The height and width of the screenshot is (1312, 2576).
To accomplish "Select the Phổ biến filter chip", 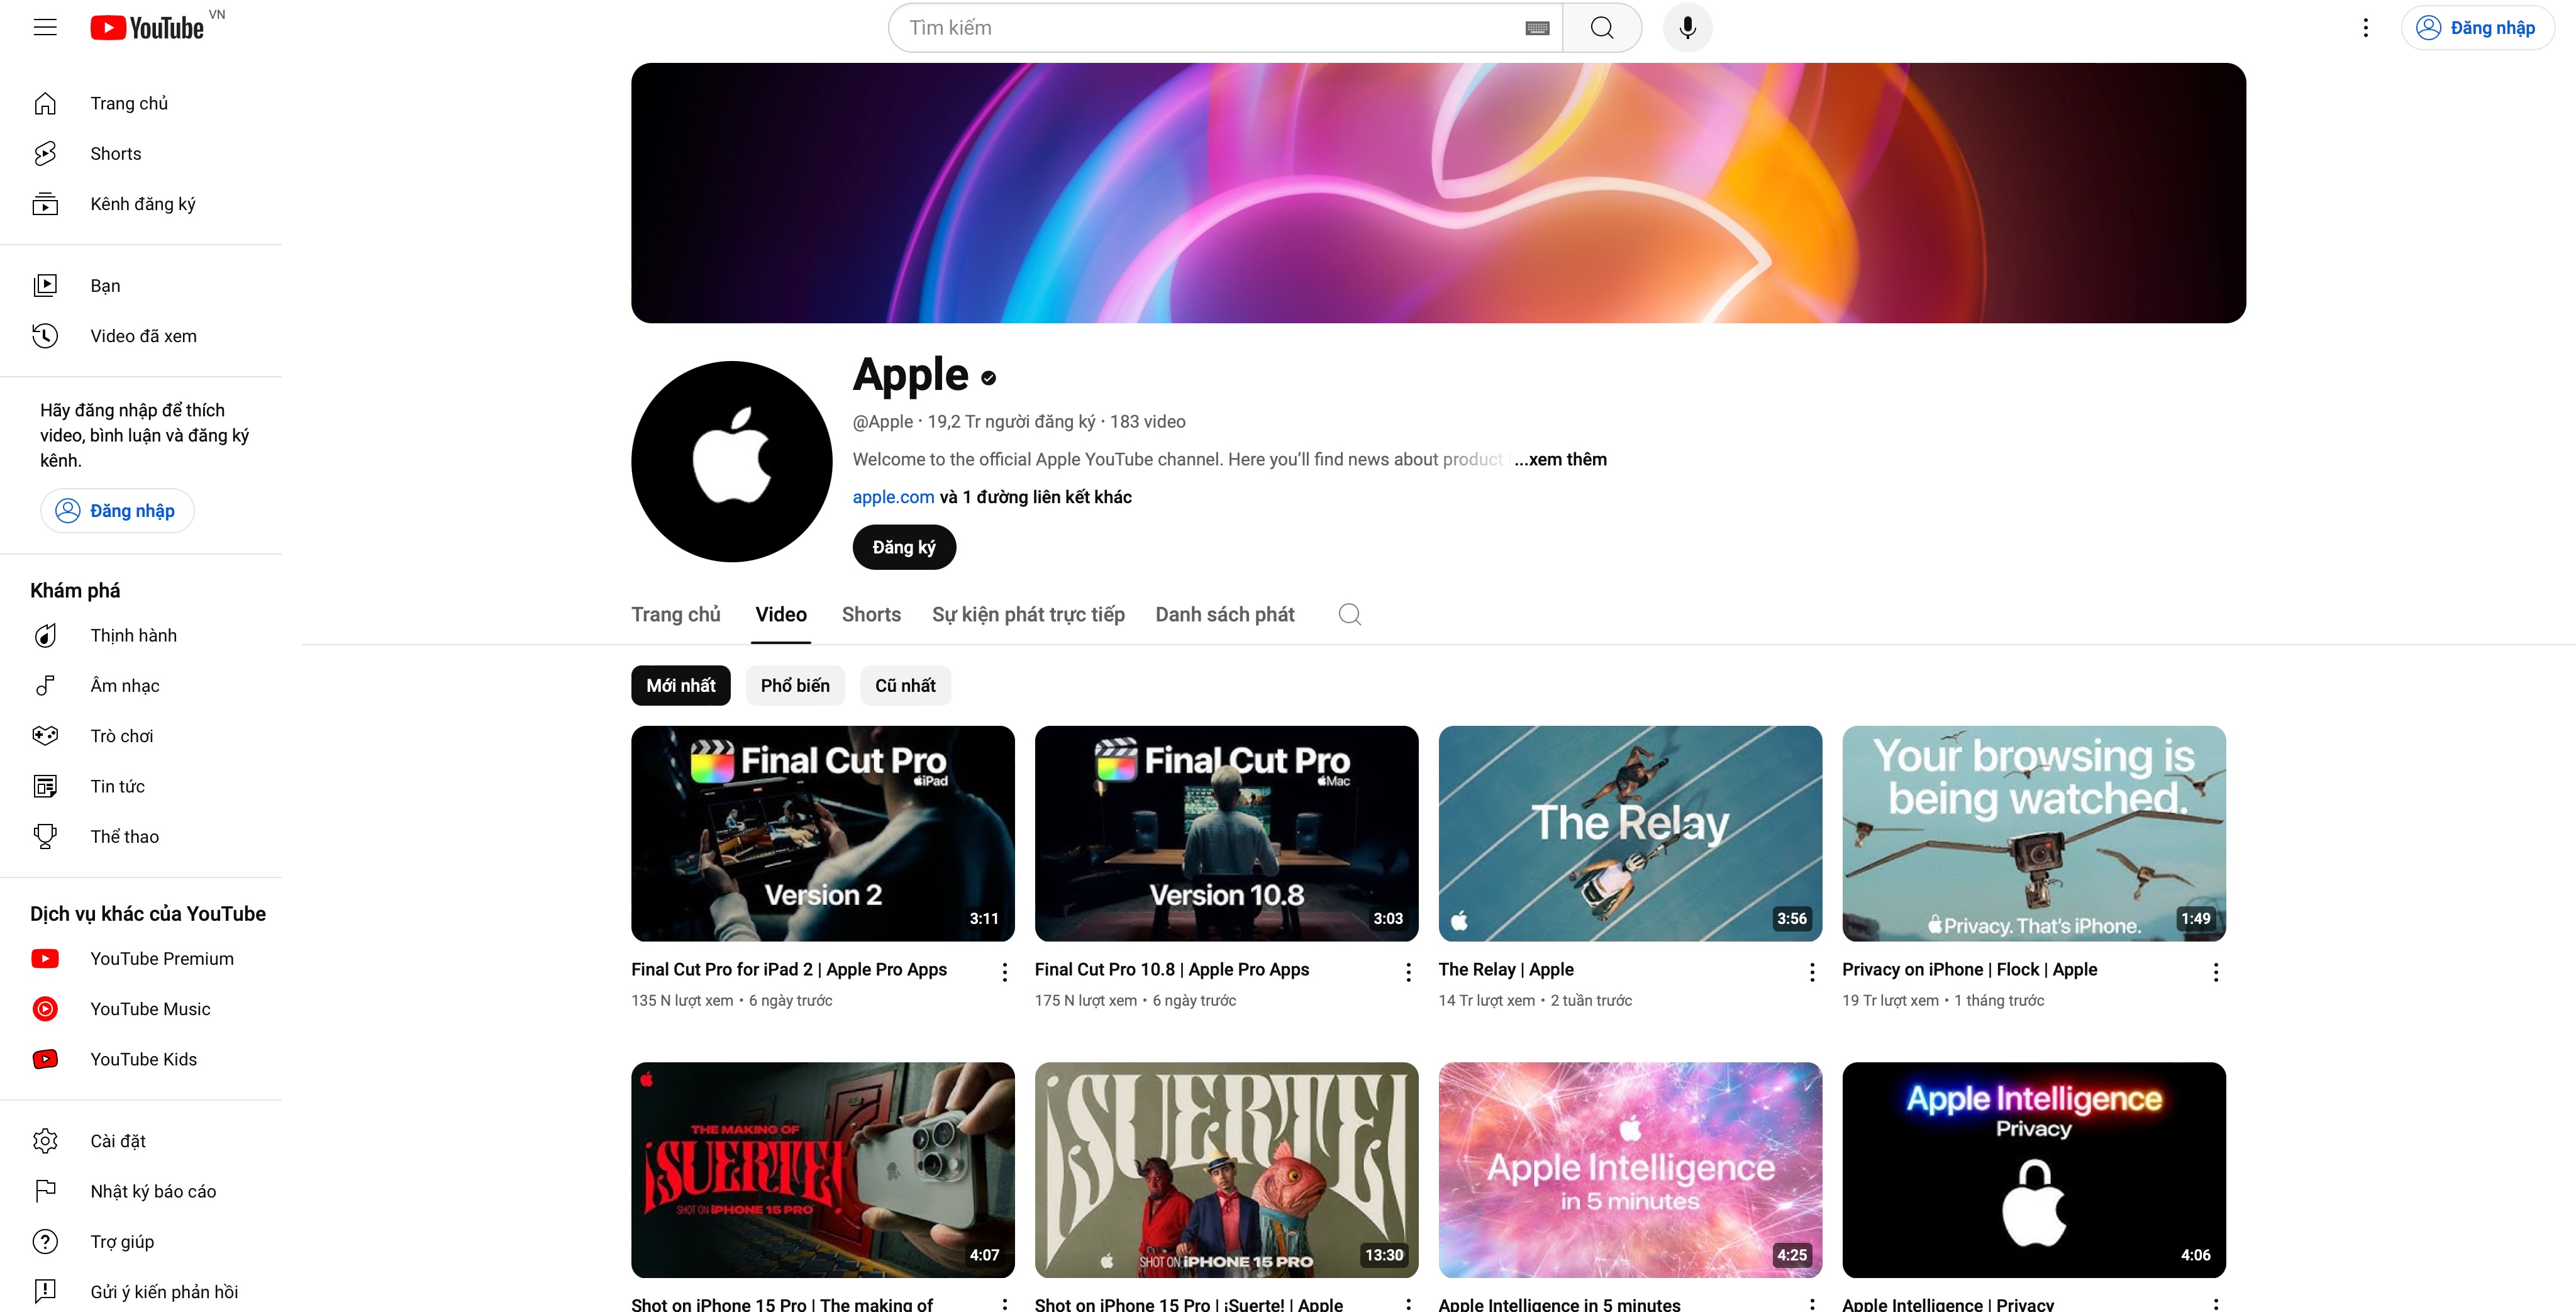I will [x=795, y=686].
